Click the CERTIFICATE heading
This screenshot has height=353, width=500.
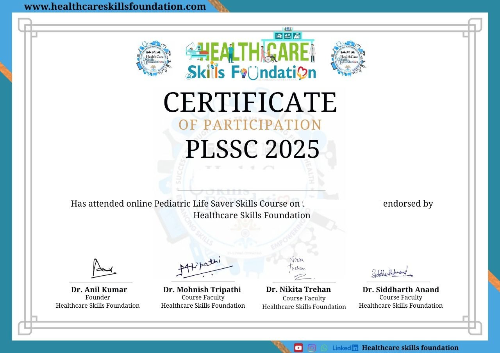click(x=250, y=103)
